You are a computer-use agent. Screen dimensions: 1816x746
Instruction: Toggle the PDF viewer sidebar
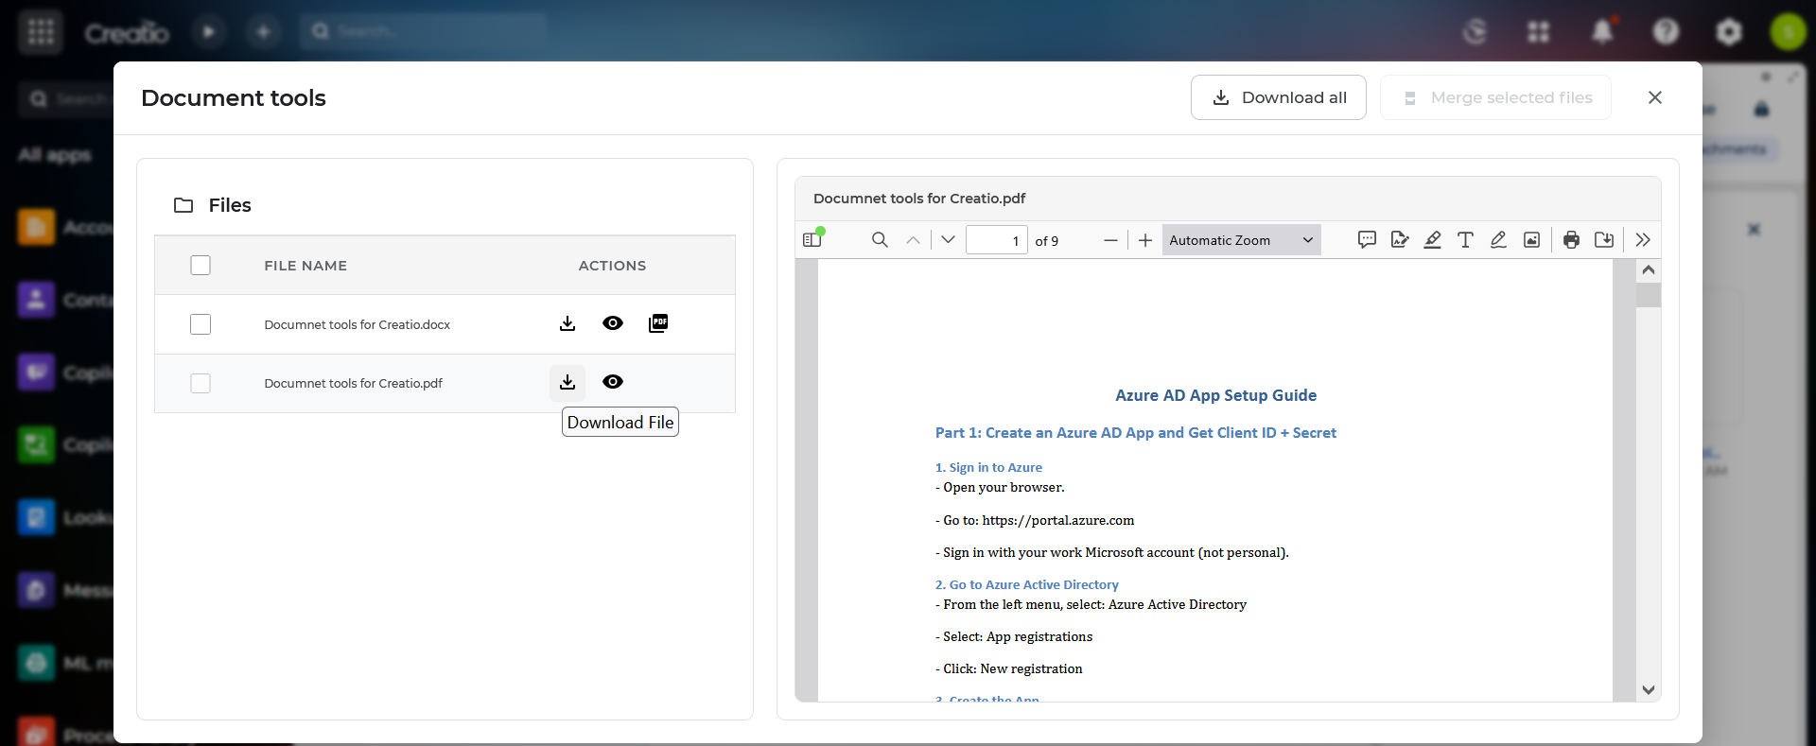[812, 240]
